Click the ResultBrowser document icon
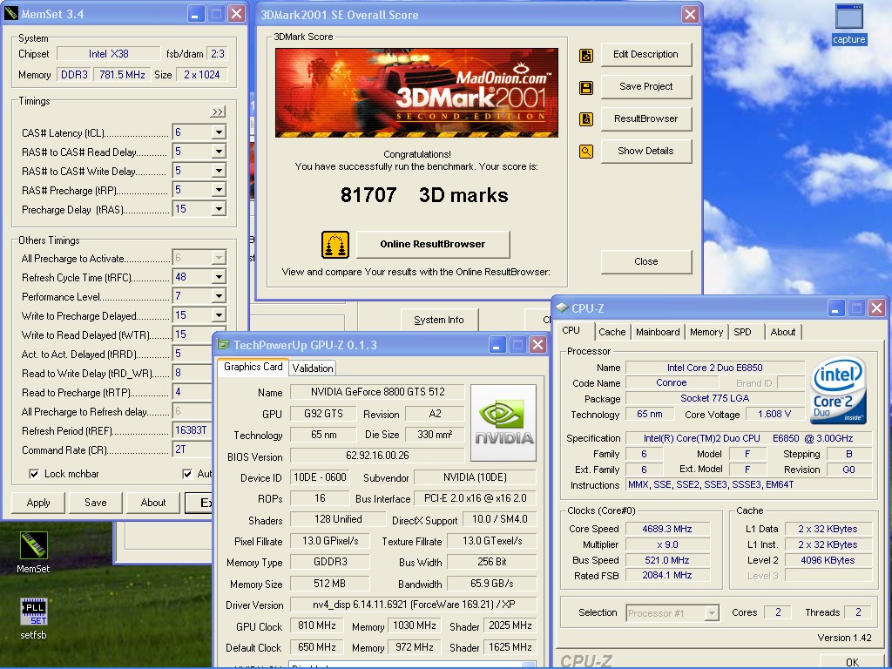The image size is (892, 669). tap(586, 118)
